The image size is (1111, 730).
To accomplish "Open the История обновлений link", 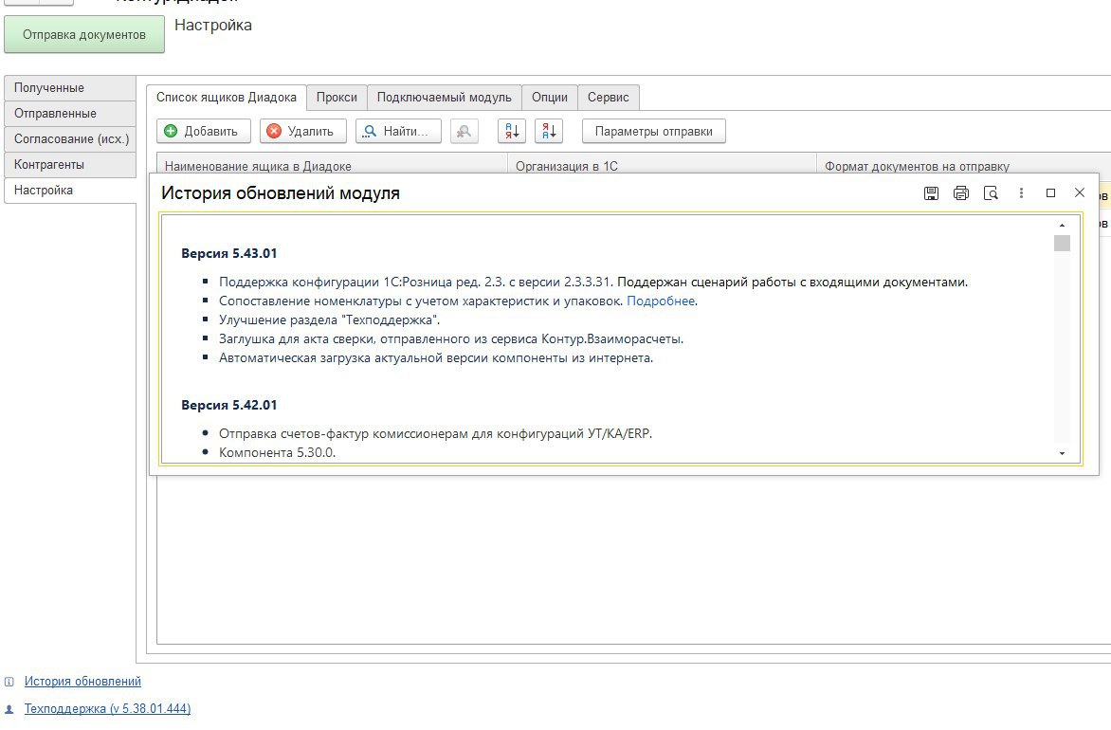I will (x=82, y=681).
